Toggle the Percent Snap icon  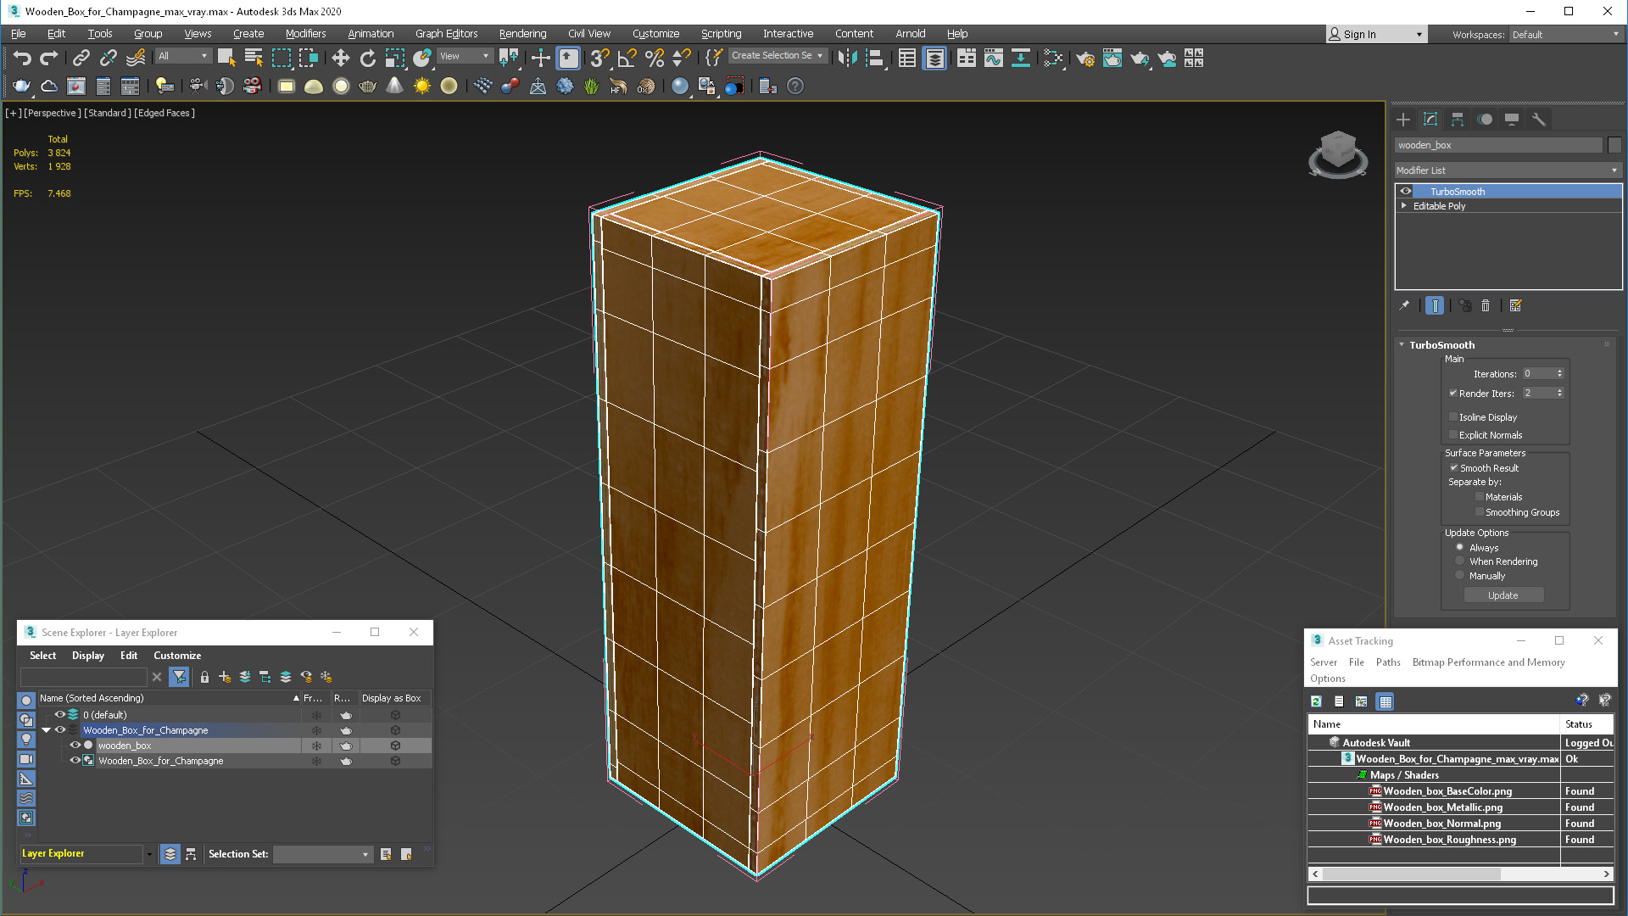(x=654, y=58)
